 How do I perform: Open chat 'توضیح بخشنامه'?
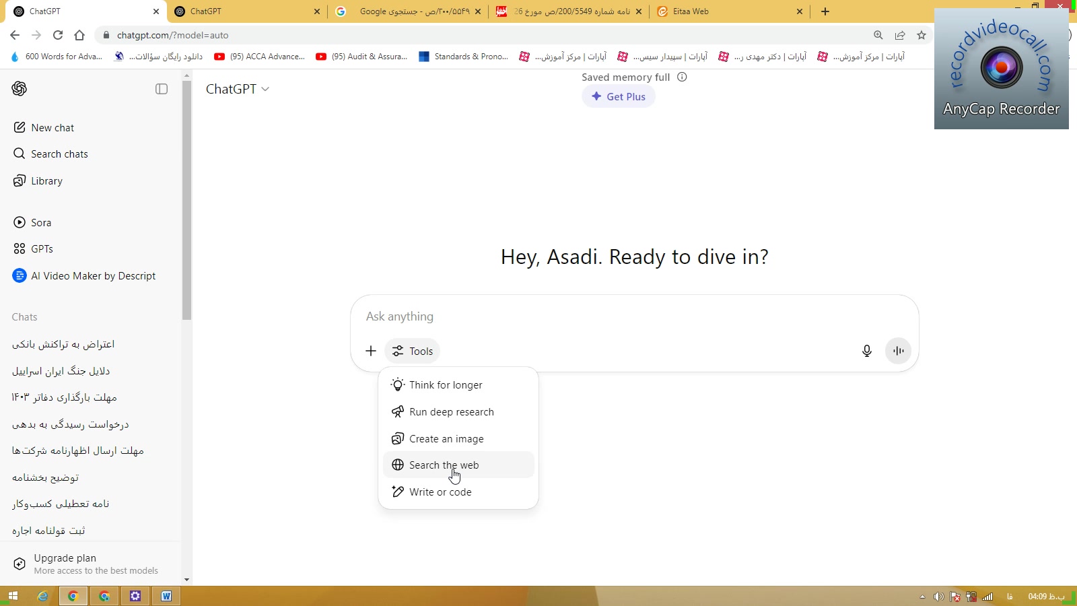[45, 477]
